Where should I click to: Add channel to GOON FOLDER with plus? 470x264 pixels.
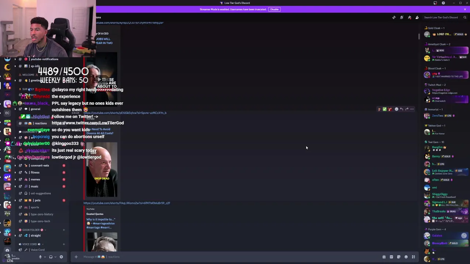pyautogui.click(x=64, y=230)
